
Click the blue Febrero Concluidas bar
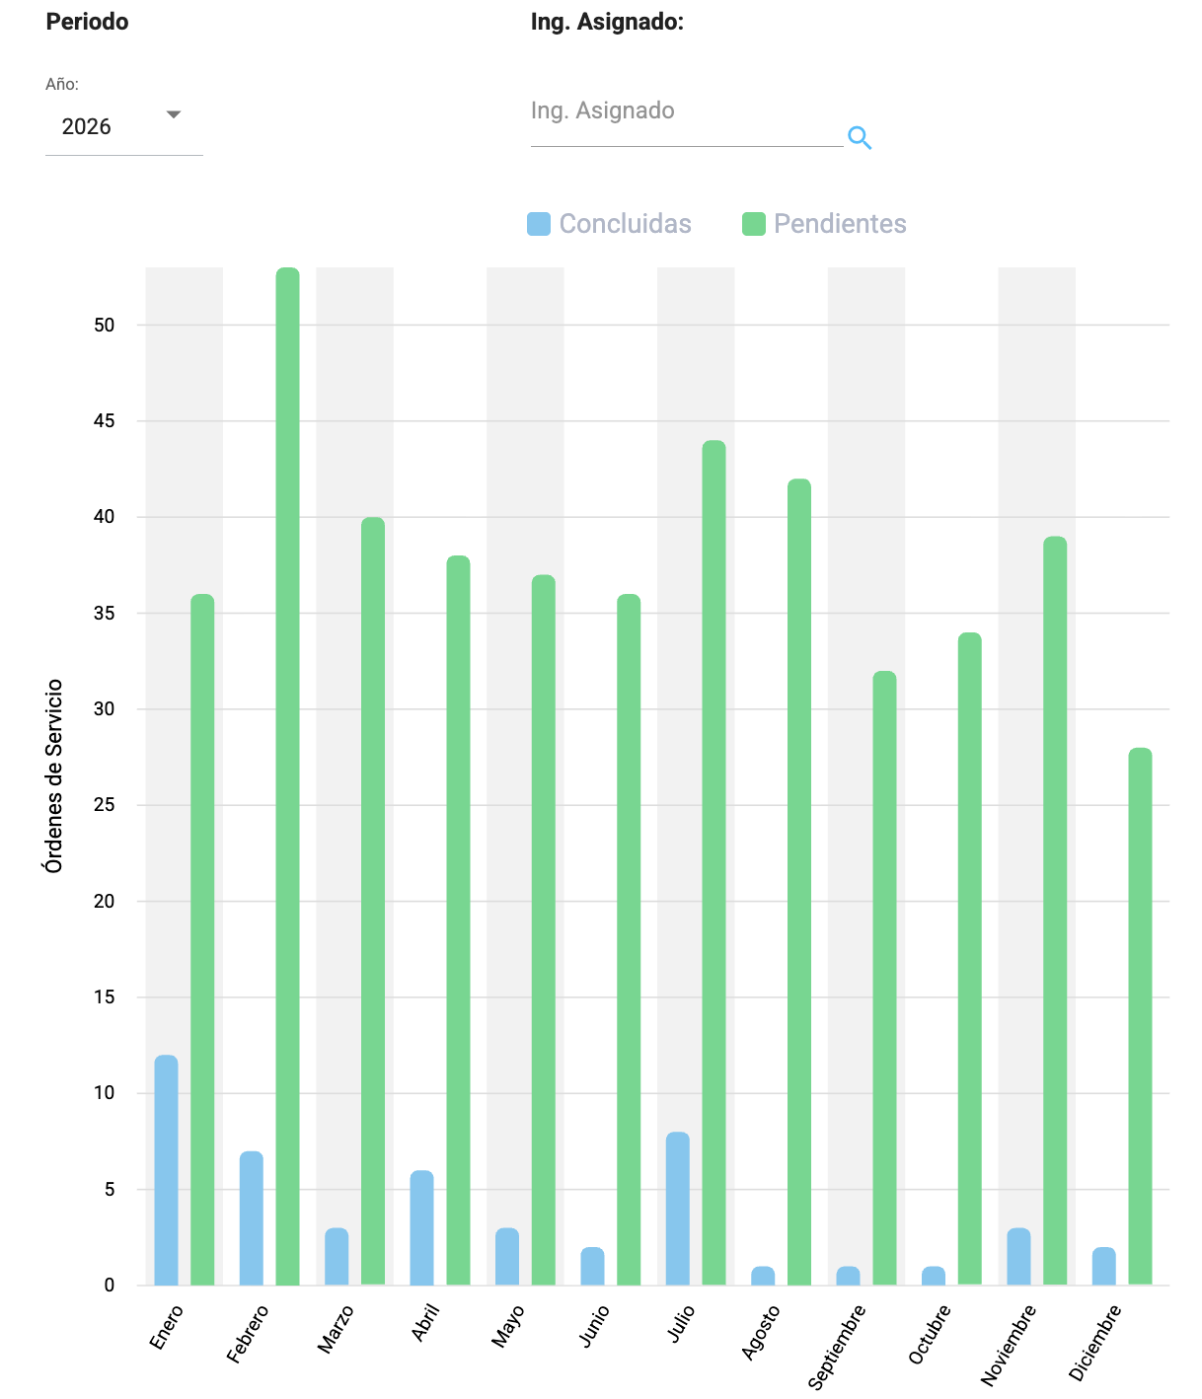(252, 1217)
